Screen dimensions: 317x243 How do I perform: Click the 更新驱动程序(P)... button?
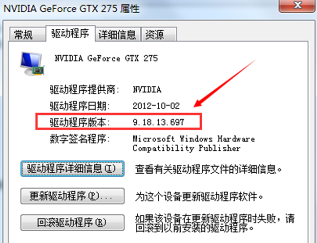point(72,196)
